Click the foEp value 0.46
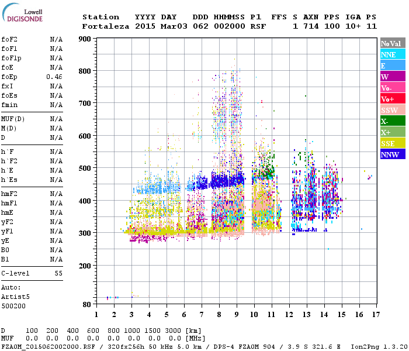 pos(54,77)
